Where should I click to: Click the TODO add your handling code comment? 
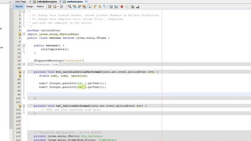coord(71,110)
